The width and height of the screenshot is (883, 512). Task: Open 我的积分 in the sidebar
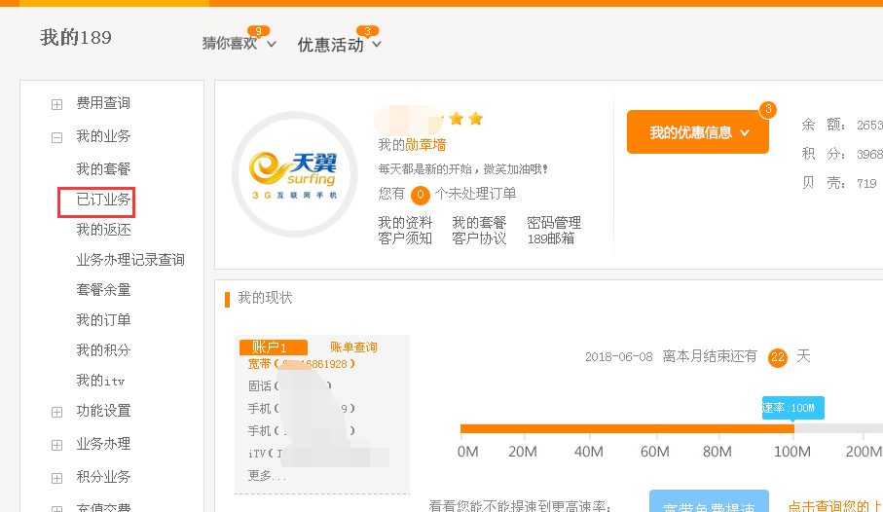(x=103, y=350)
